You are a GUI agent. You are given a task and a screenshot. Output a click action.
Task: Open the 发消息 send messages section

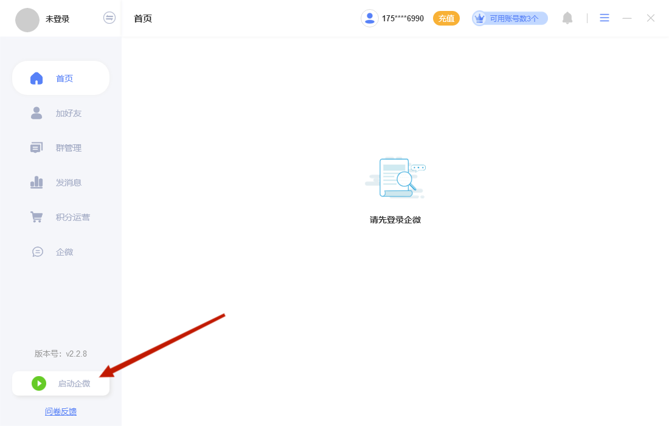pos(61,183)
